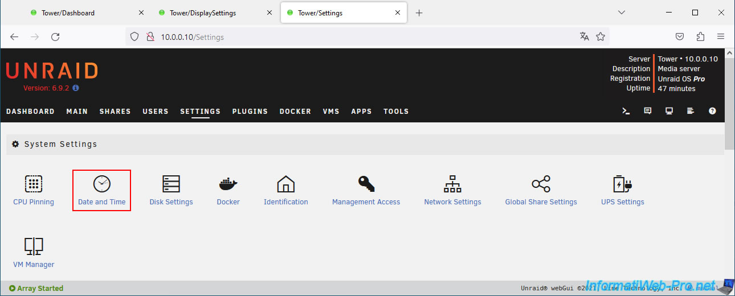735x296 pixels.
Task: Open the Plugins menu item
Action: (x=250, y=112)
